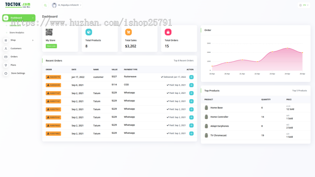The image size is (315, 177).
Task: Open the Plans sidebar item
Action: coord(13,65)
